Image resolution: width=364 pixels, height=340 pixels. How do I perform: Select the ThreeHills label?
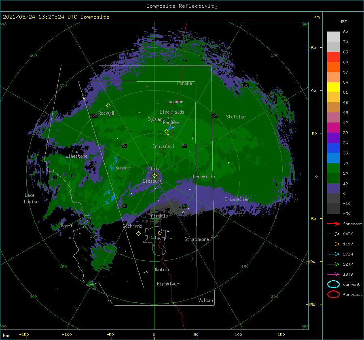(203, 177)
